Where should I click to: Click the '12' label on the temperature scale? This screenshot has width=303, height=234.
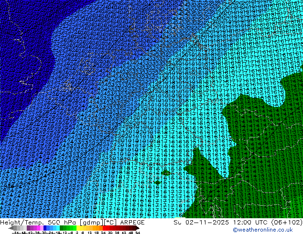(x=90, y=233)
